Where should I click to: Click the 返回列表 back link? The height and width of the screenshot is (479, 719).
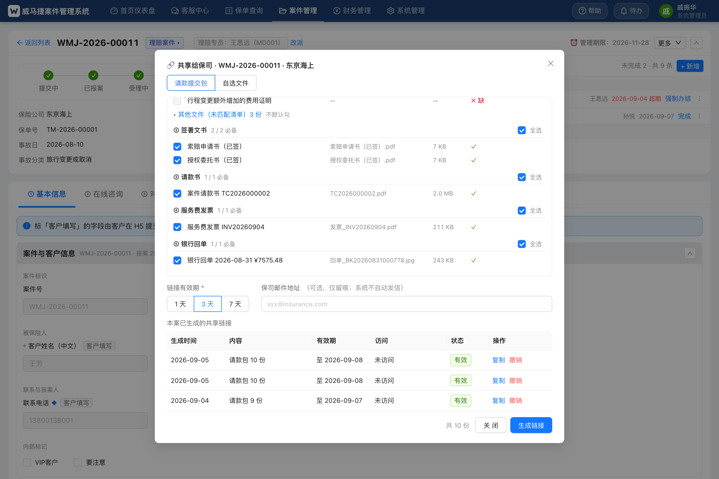(x=34, y=43)
